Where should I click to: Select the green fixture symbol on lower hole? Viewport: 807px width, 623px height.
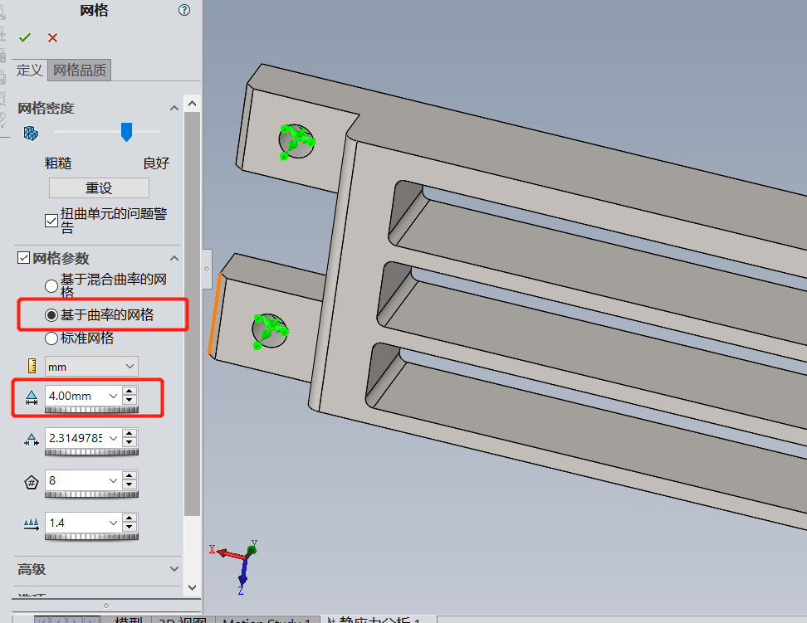(270, 331)
